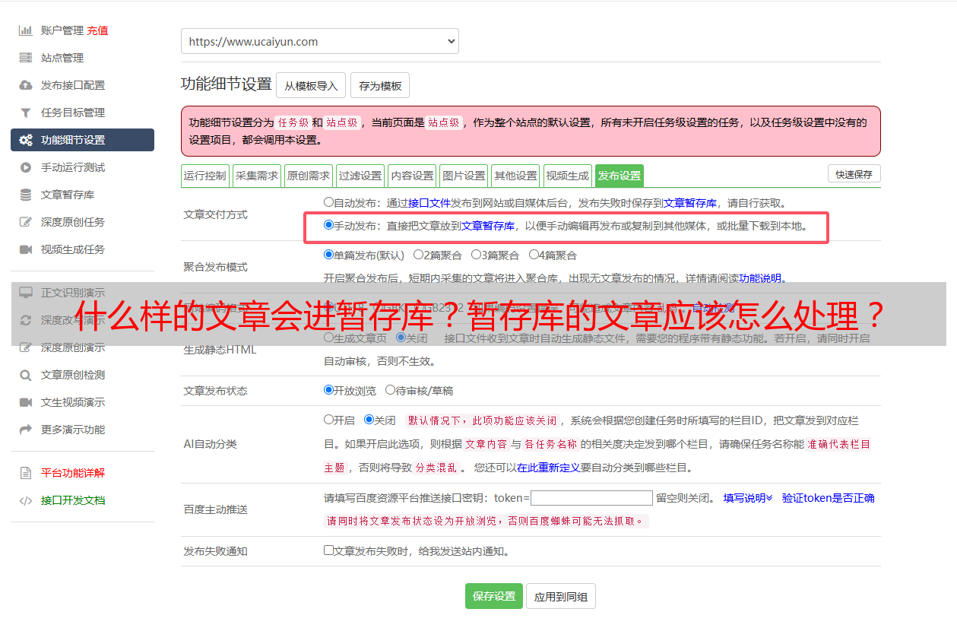Click the video camera icon for 视频生成任务
The image size is (957, 628).
pos(26,249)
